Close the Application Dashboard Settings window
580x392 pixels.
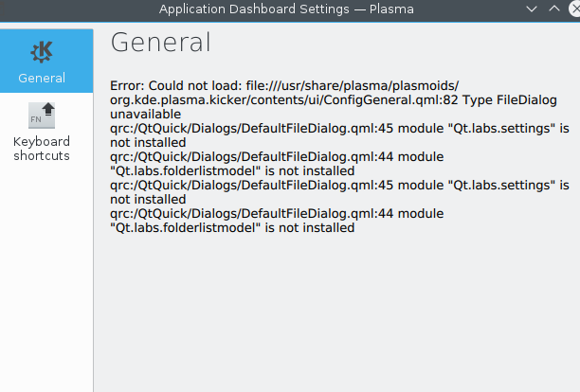click(574, 9)
